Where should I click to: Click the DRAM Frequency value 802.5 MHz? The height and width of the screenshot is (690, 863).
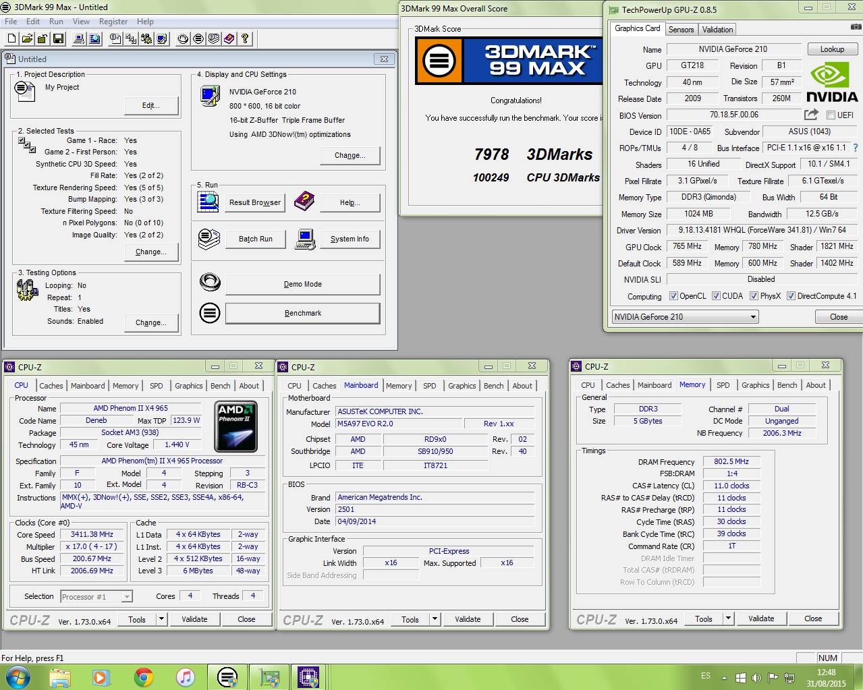pos(731,462)
